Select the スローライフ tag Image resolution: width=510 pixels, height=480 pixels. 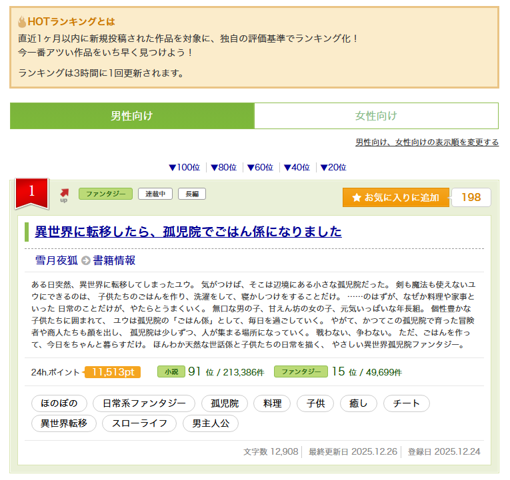click(x=139, y=423)
